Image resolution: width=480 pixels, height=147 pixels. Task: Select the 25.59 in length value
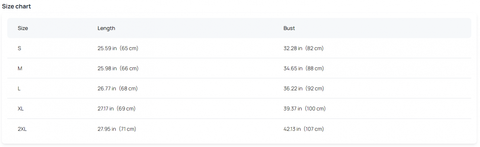(x=107, y=48)
